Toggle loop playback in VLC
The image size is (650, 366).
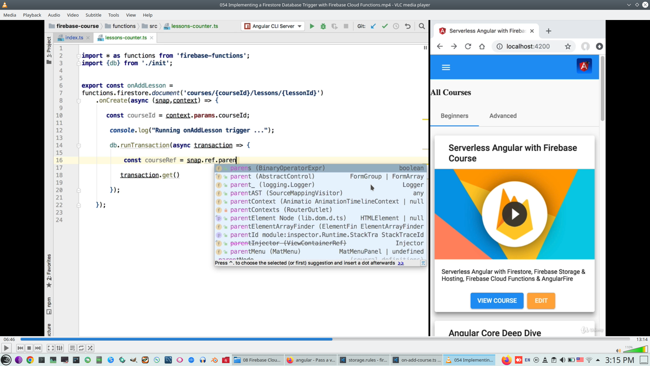click(x=81, y=348)
